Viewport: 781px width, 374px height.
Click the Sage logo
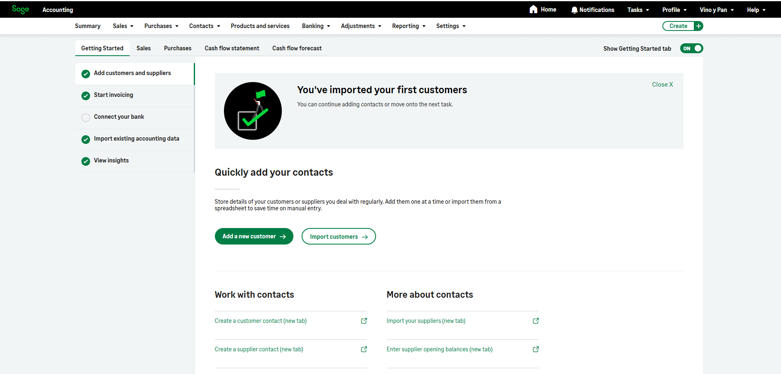20,9
